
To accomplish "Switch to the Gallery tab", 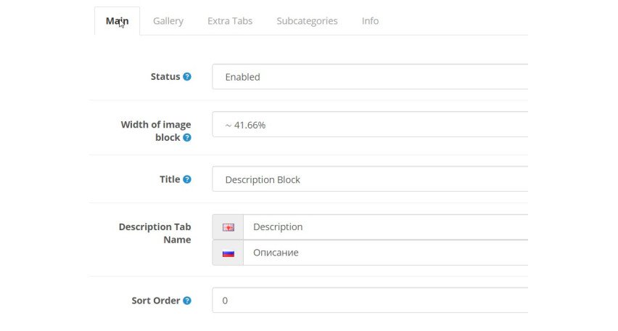I will (x=168, y=21).
